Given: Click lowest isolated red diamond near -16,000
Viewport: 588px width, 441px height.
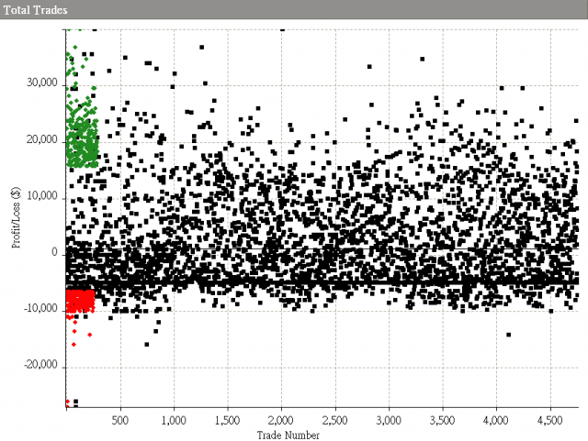Looking at the screenshot, I should (x=73, y=345).
